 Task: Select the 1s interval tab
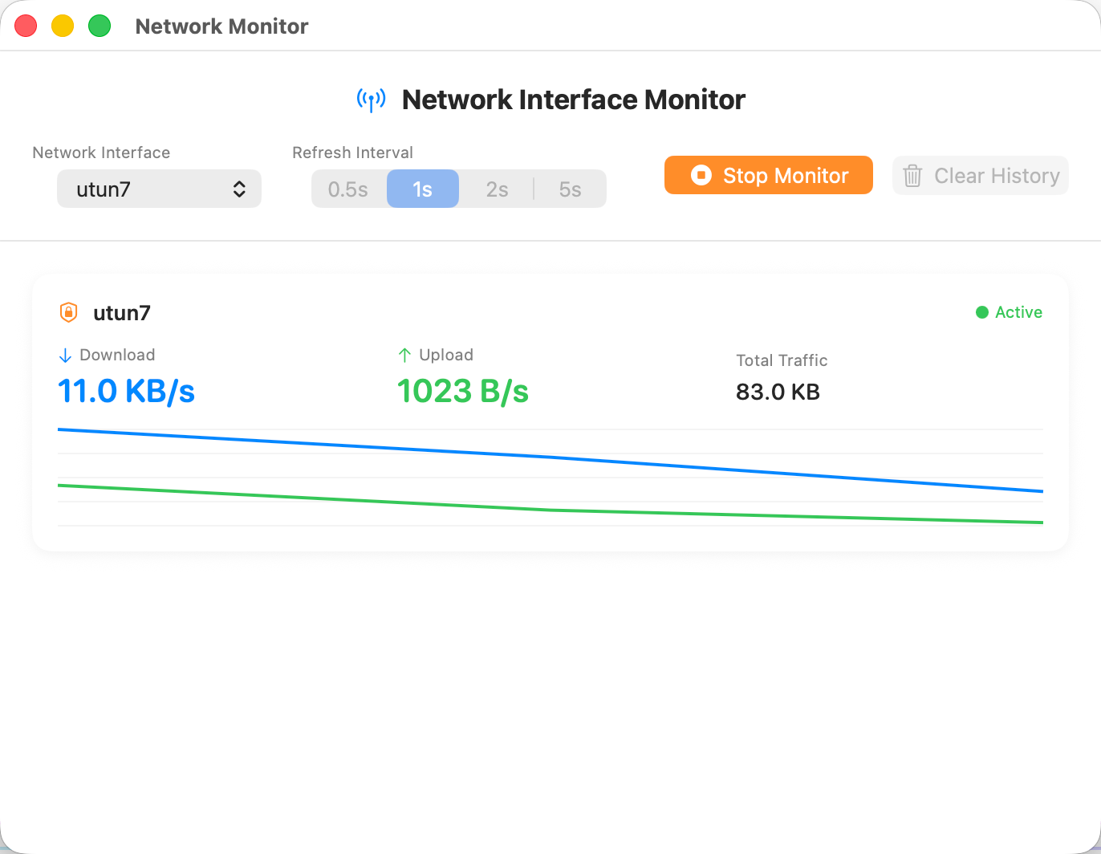point(422,189)
